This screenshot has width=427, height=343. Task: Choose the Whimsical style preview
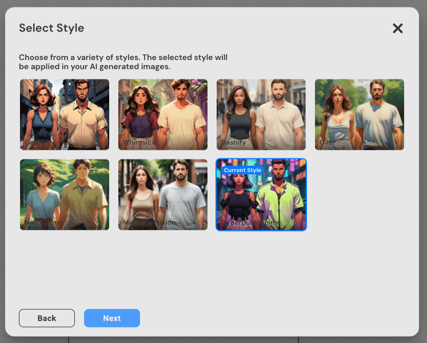tap(163, 114)
